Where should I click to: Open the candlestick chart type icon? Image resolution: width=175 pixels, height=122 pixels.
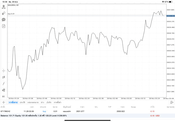(4, 77)
